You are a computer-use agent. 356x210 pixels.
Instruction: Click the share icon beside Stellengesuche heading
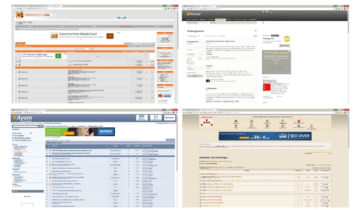(x=255, y=31)
